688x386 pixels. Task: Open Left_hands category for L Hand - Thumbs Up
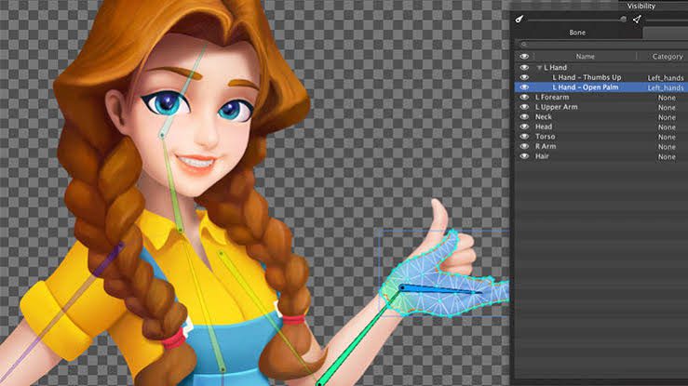click(x=667, y=77)
